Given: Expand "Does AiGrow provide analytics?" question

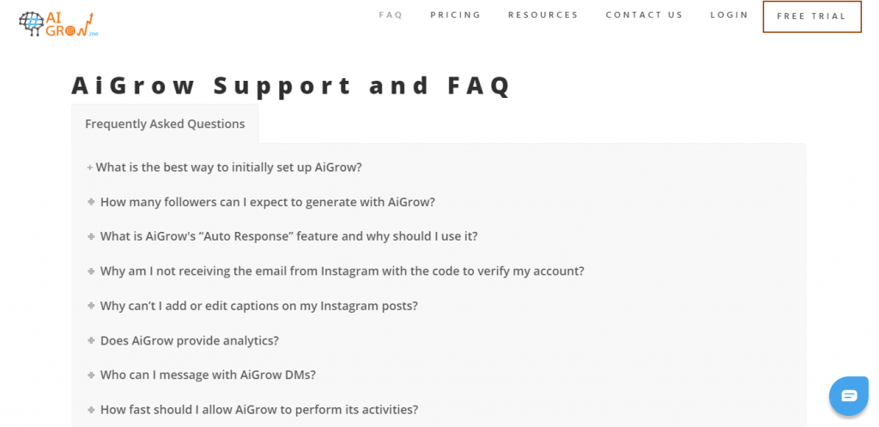Looking at the screenshot, I should point(189,340).
